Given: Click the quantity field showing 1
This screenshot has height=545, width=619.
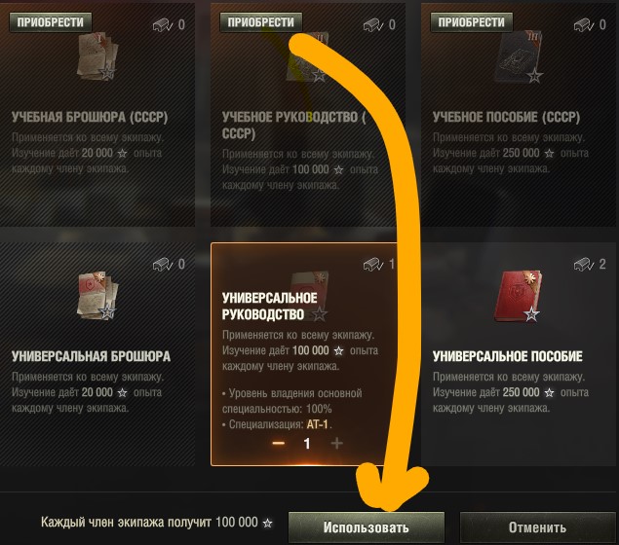Looking at the screenshot, I should tap(307, 444).
